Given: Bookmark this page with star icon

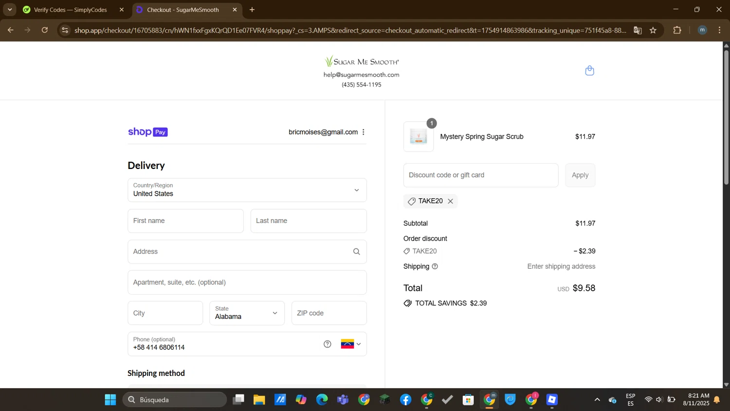Looking at the screenshot, I should [x=653, y=30].
